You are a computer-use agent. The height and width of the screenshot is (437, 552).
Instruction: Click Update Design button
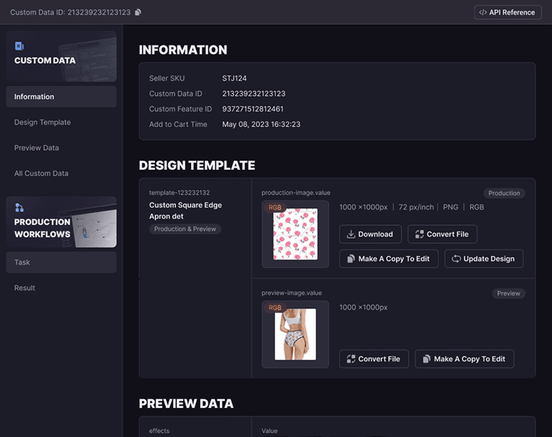tap(484, 259)
